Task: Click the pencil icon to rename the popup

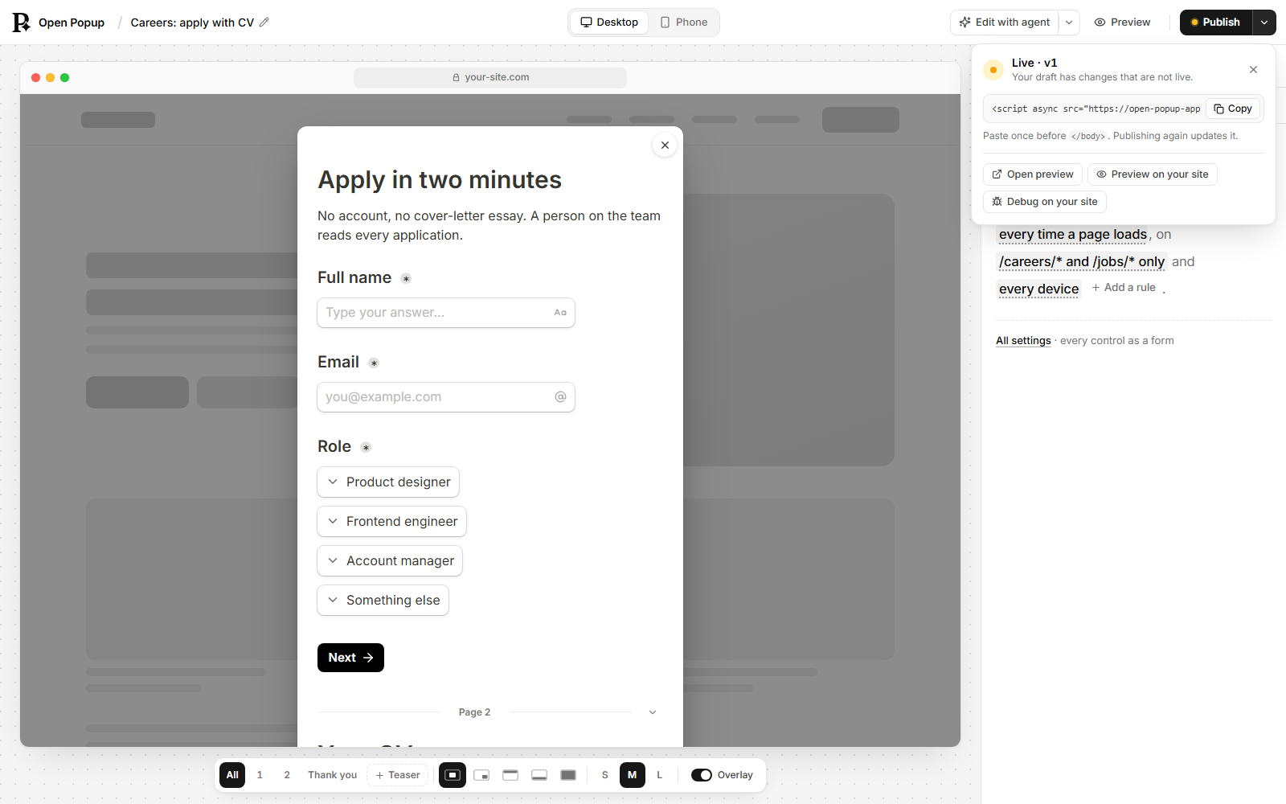Action: tap(264, 23)
